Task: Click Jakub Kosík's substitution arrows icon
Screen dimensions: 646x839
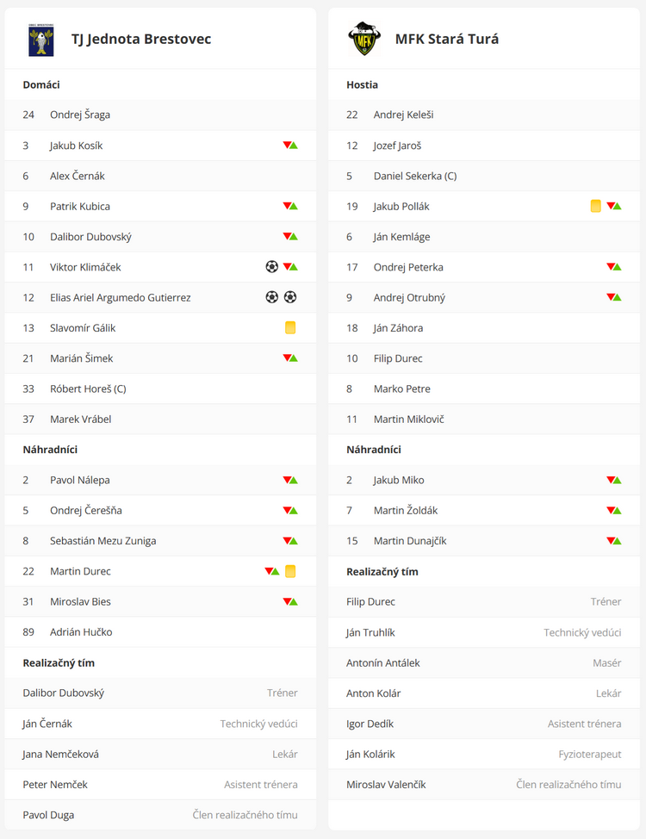Action: pos(290,146)
